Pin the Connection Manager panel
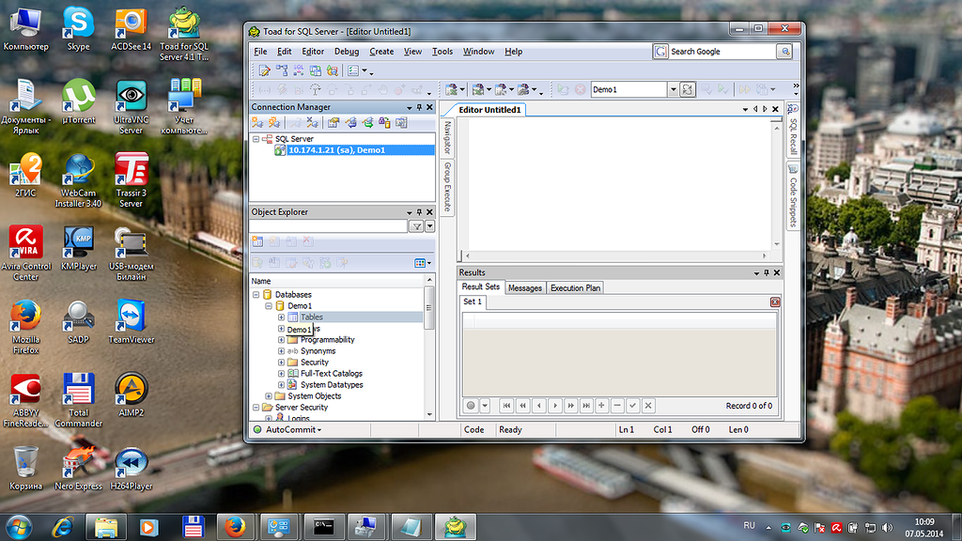Image resolution: width=962 pixels, height=541 pixels. 419,107
